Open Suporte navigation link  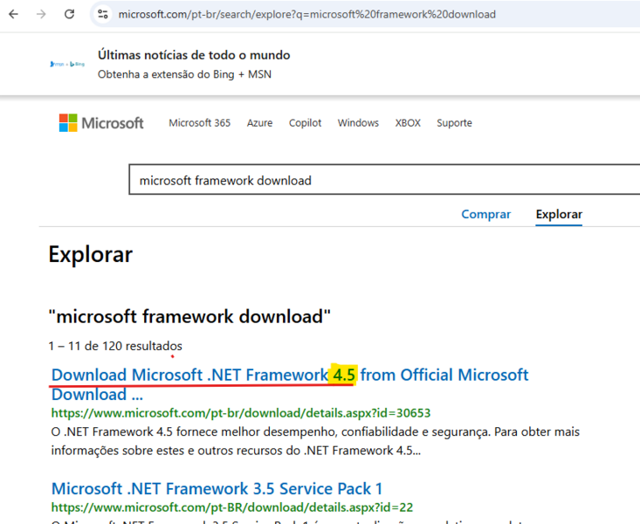[x=454, y=123]
